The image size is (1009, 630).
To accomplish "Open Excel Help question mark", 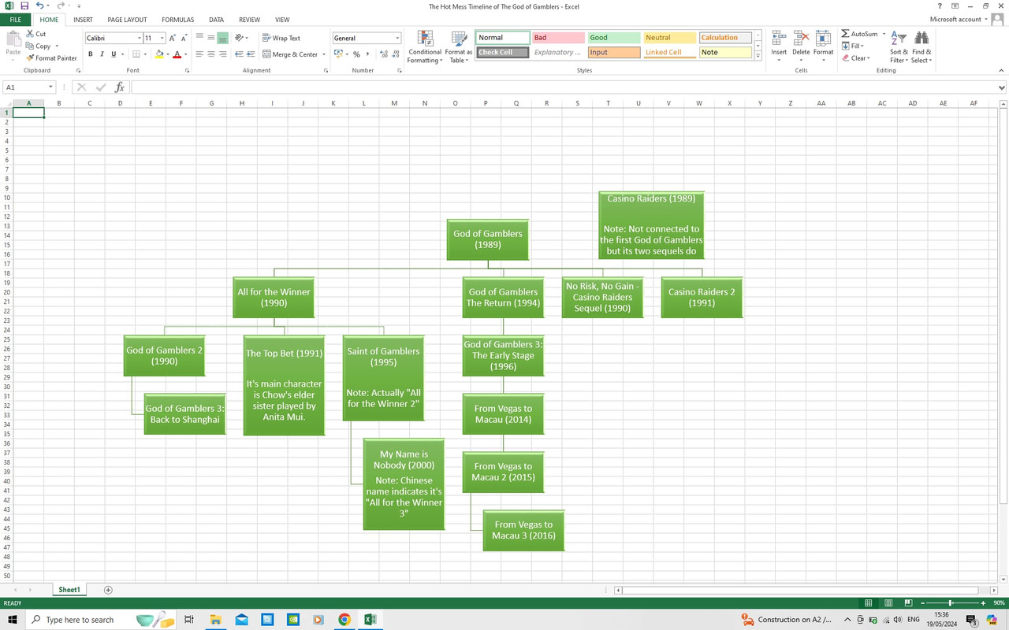I will (x=940, y=6).
